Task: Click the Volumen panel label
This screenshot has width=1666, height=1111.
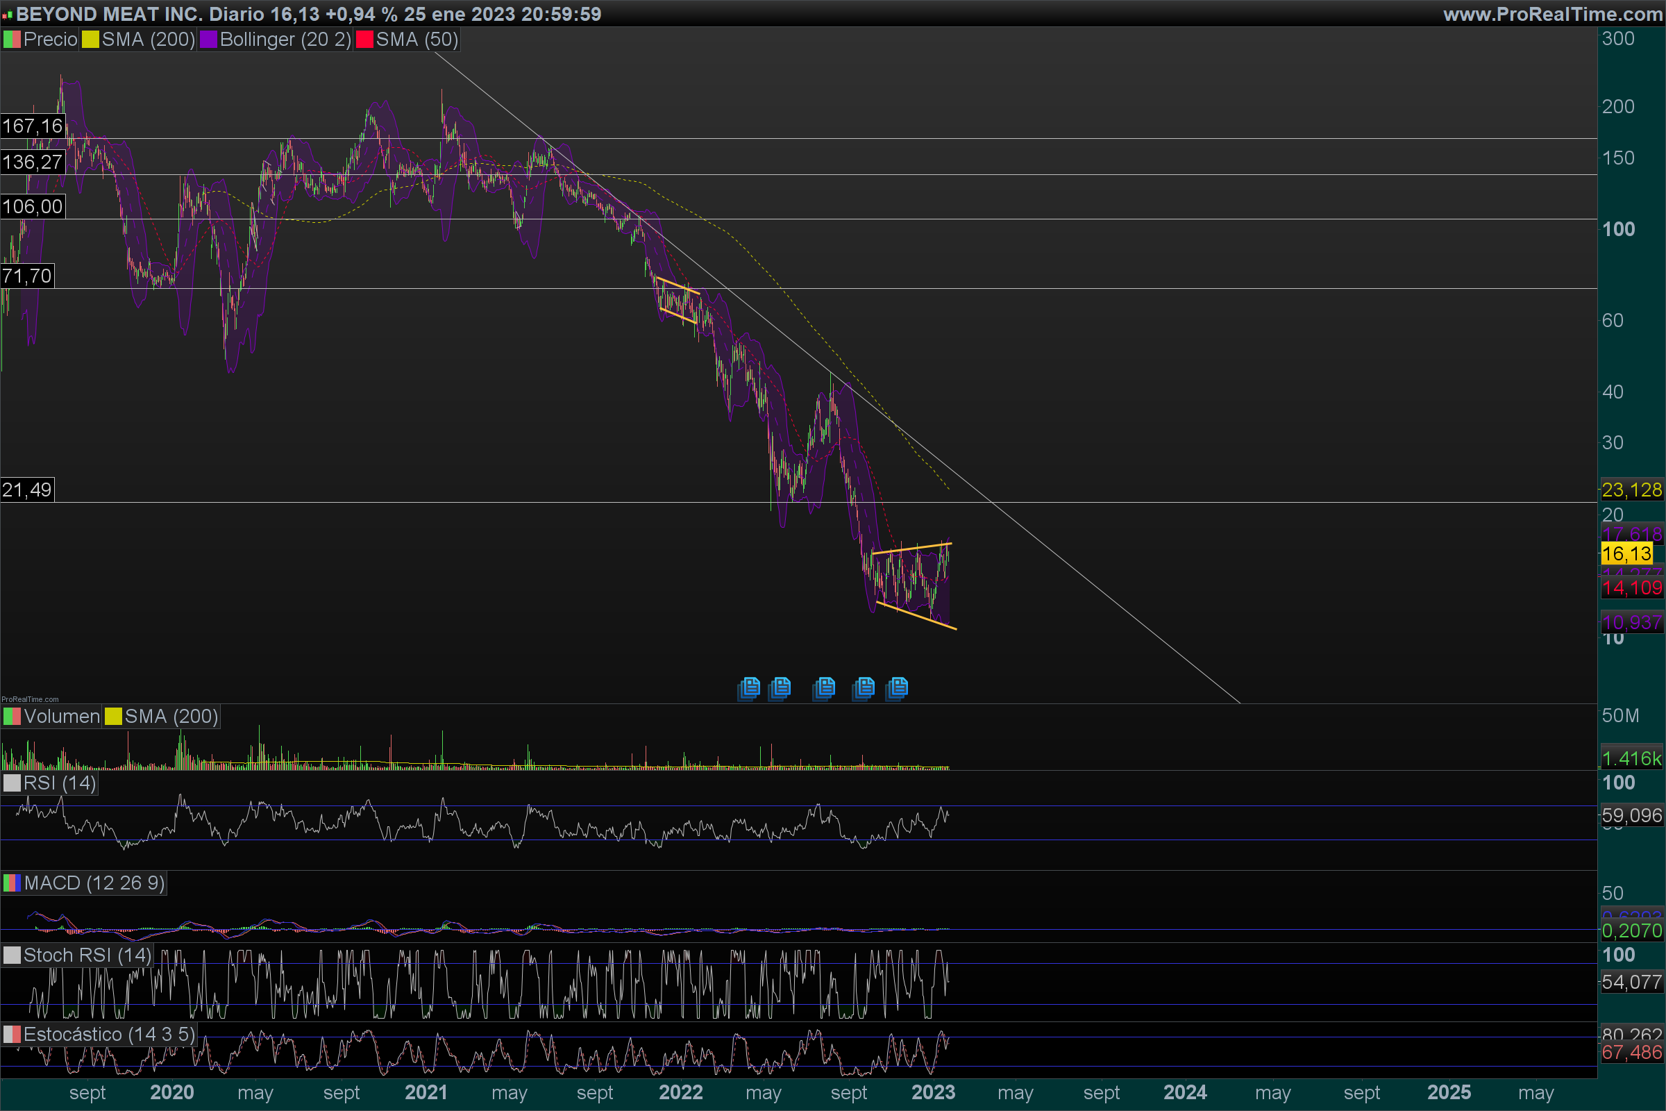Action: coord(62,717)
